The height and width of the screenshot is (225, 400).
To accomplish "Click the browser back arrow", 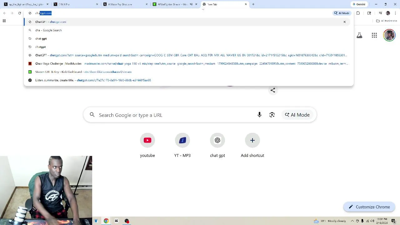I will 4,13.
